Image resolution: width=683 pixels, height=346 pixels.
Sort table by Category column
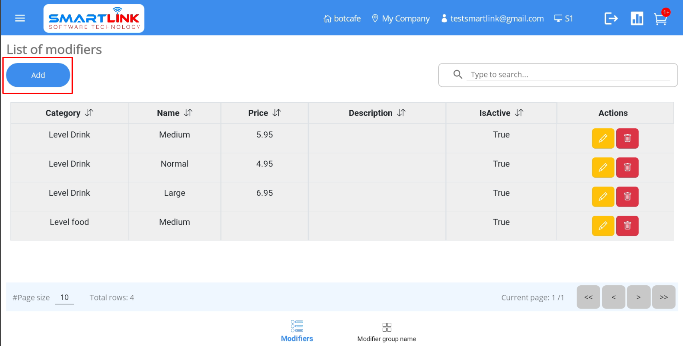coord(89,113)
